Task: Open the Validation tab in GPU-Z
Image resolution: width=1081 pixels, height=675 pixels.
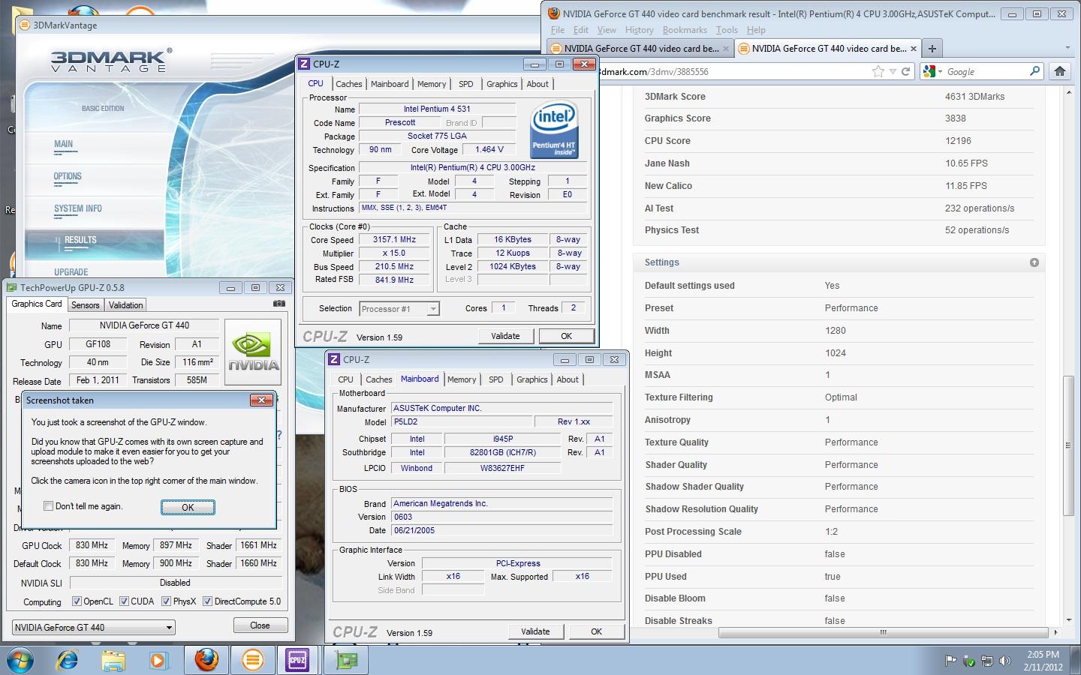Action: 125,305
